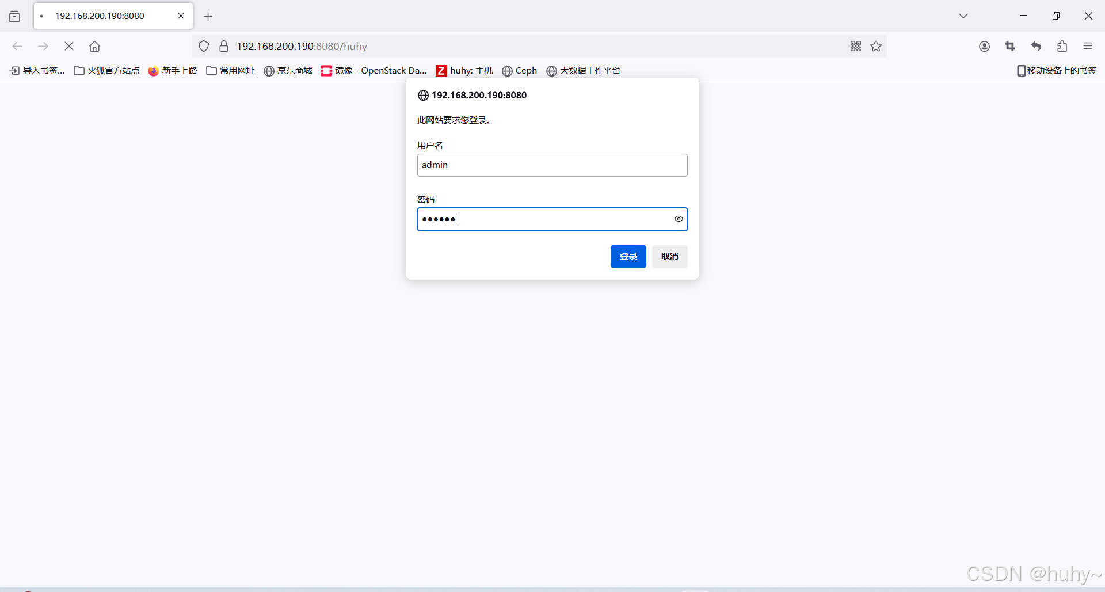Screen dimensions: 1105x592
Task: Open the 火狐官方站点 bookmarks folder
Action: 107,71
